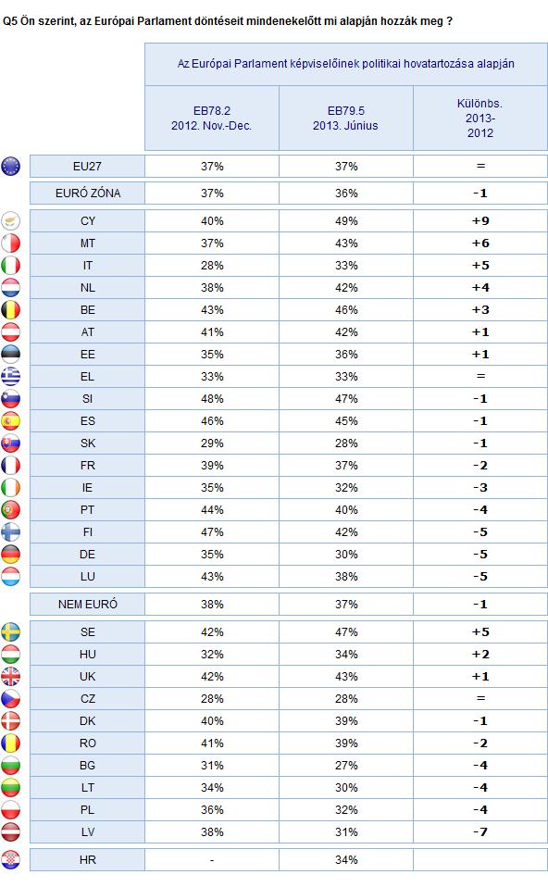Select the -7 difference cell for LV
Viewport: 548px width, 887px height.
(480, 832)
